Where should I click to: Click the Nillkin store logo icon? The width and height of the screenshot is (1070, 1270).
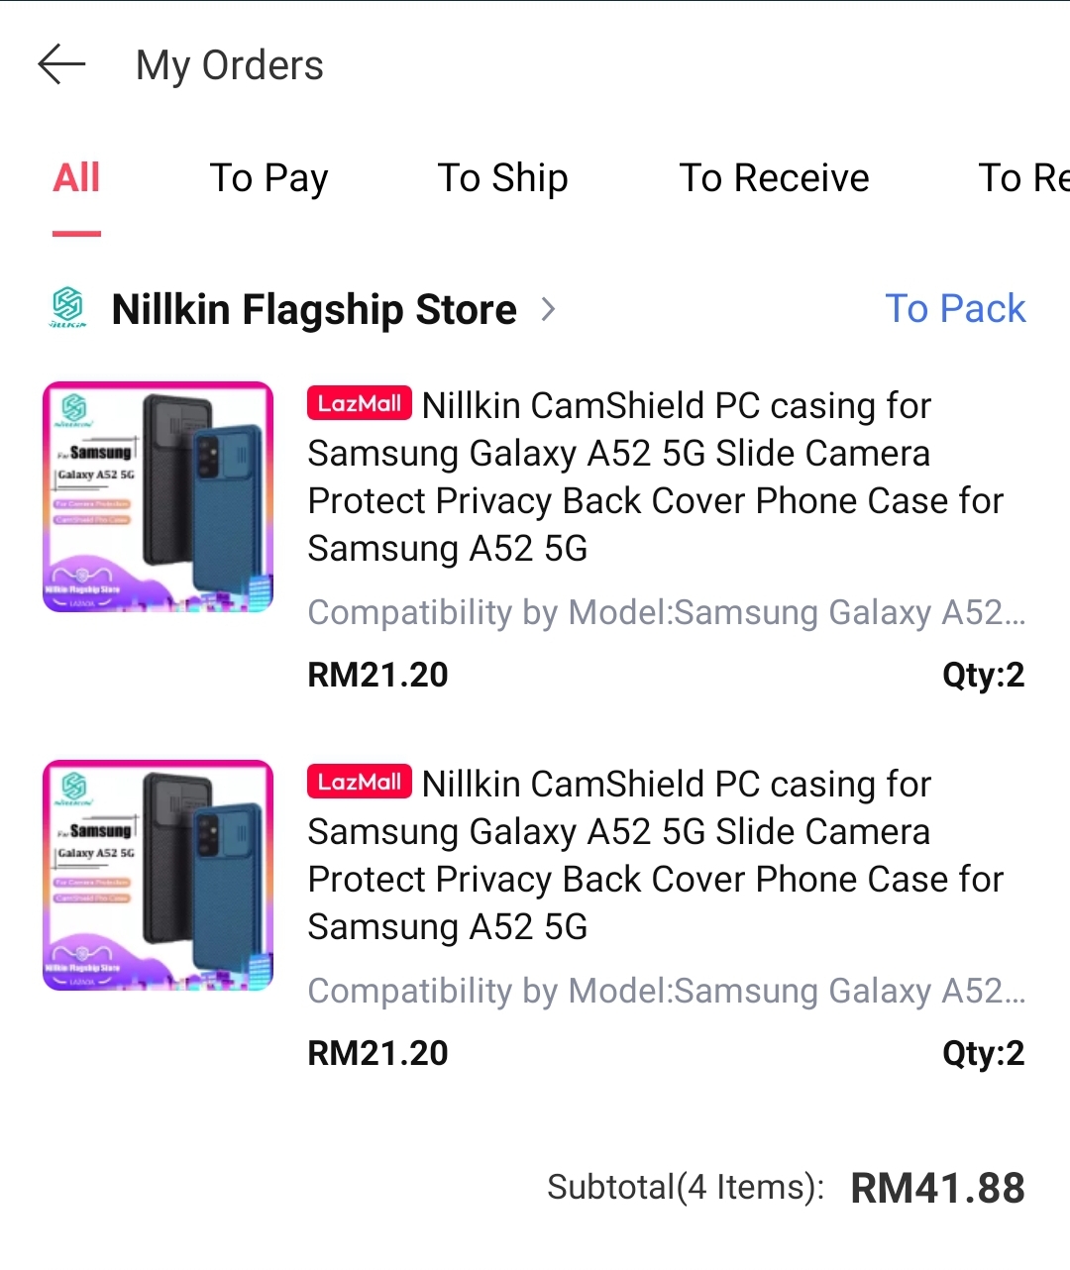click(x=68, y=308)
